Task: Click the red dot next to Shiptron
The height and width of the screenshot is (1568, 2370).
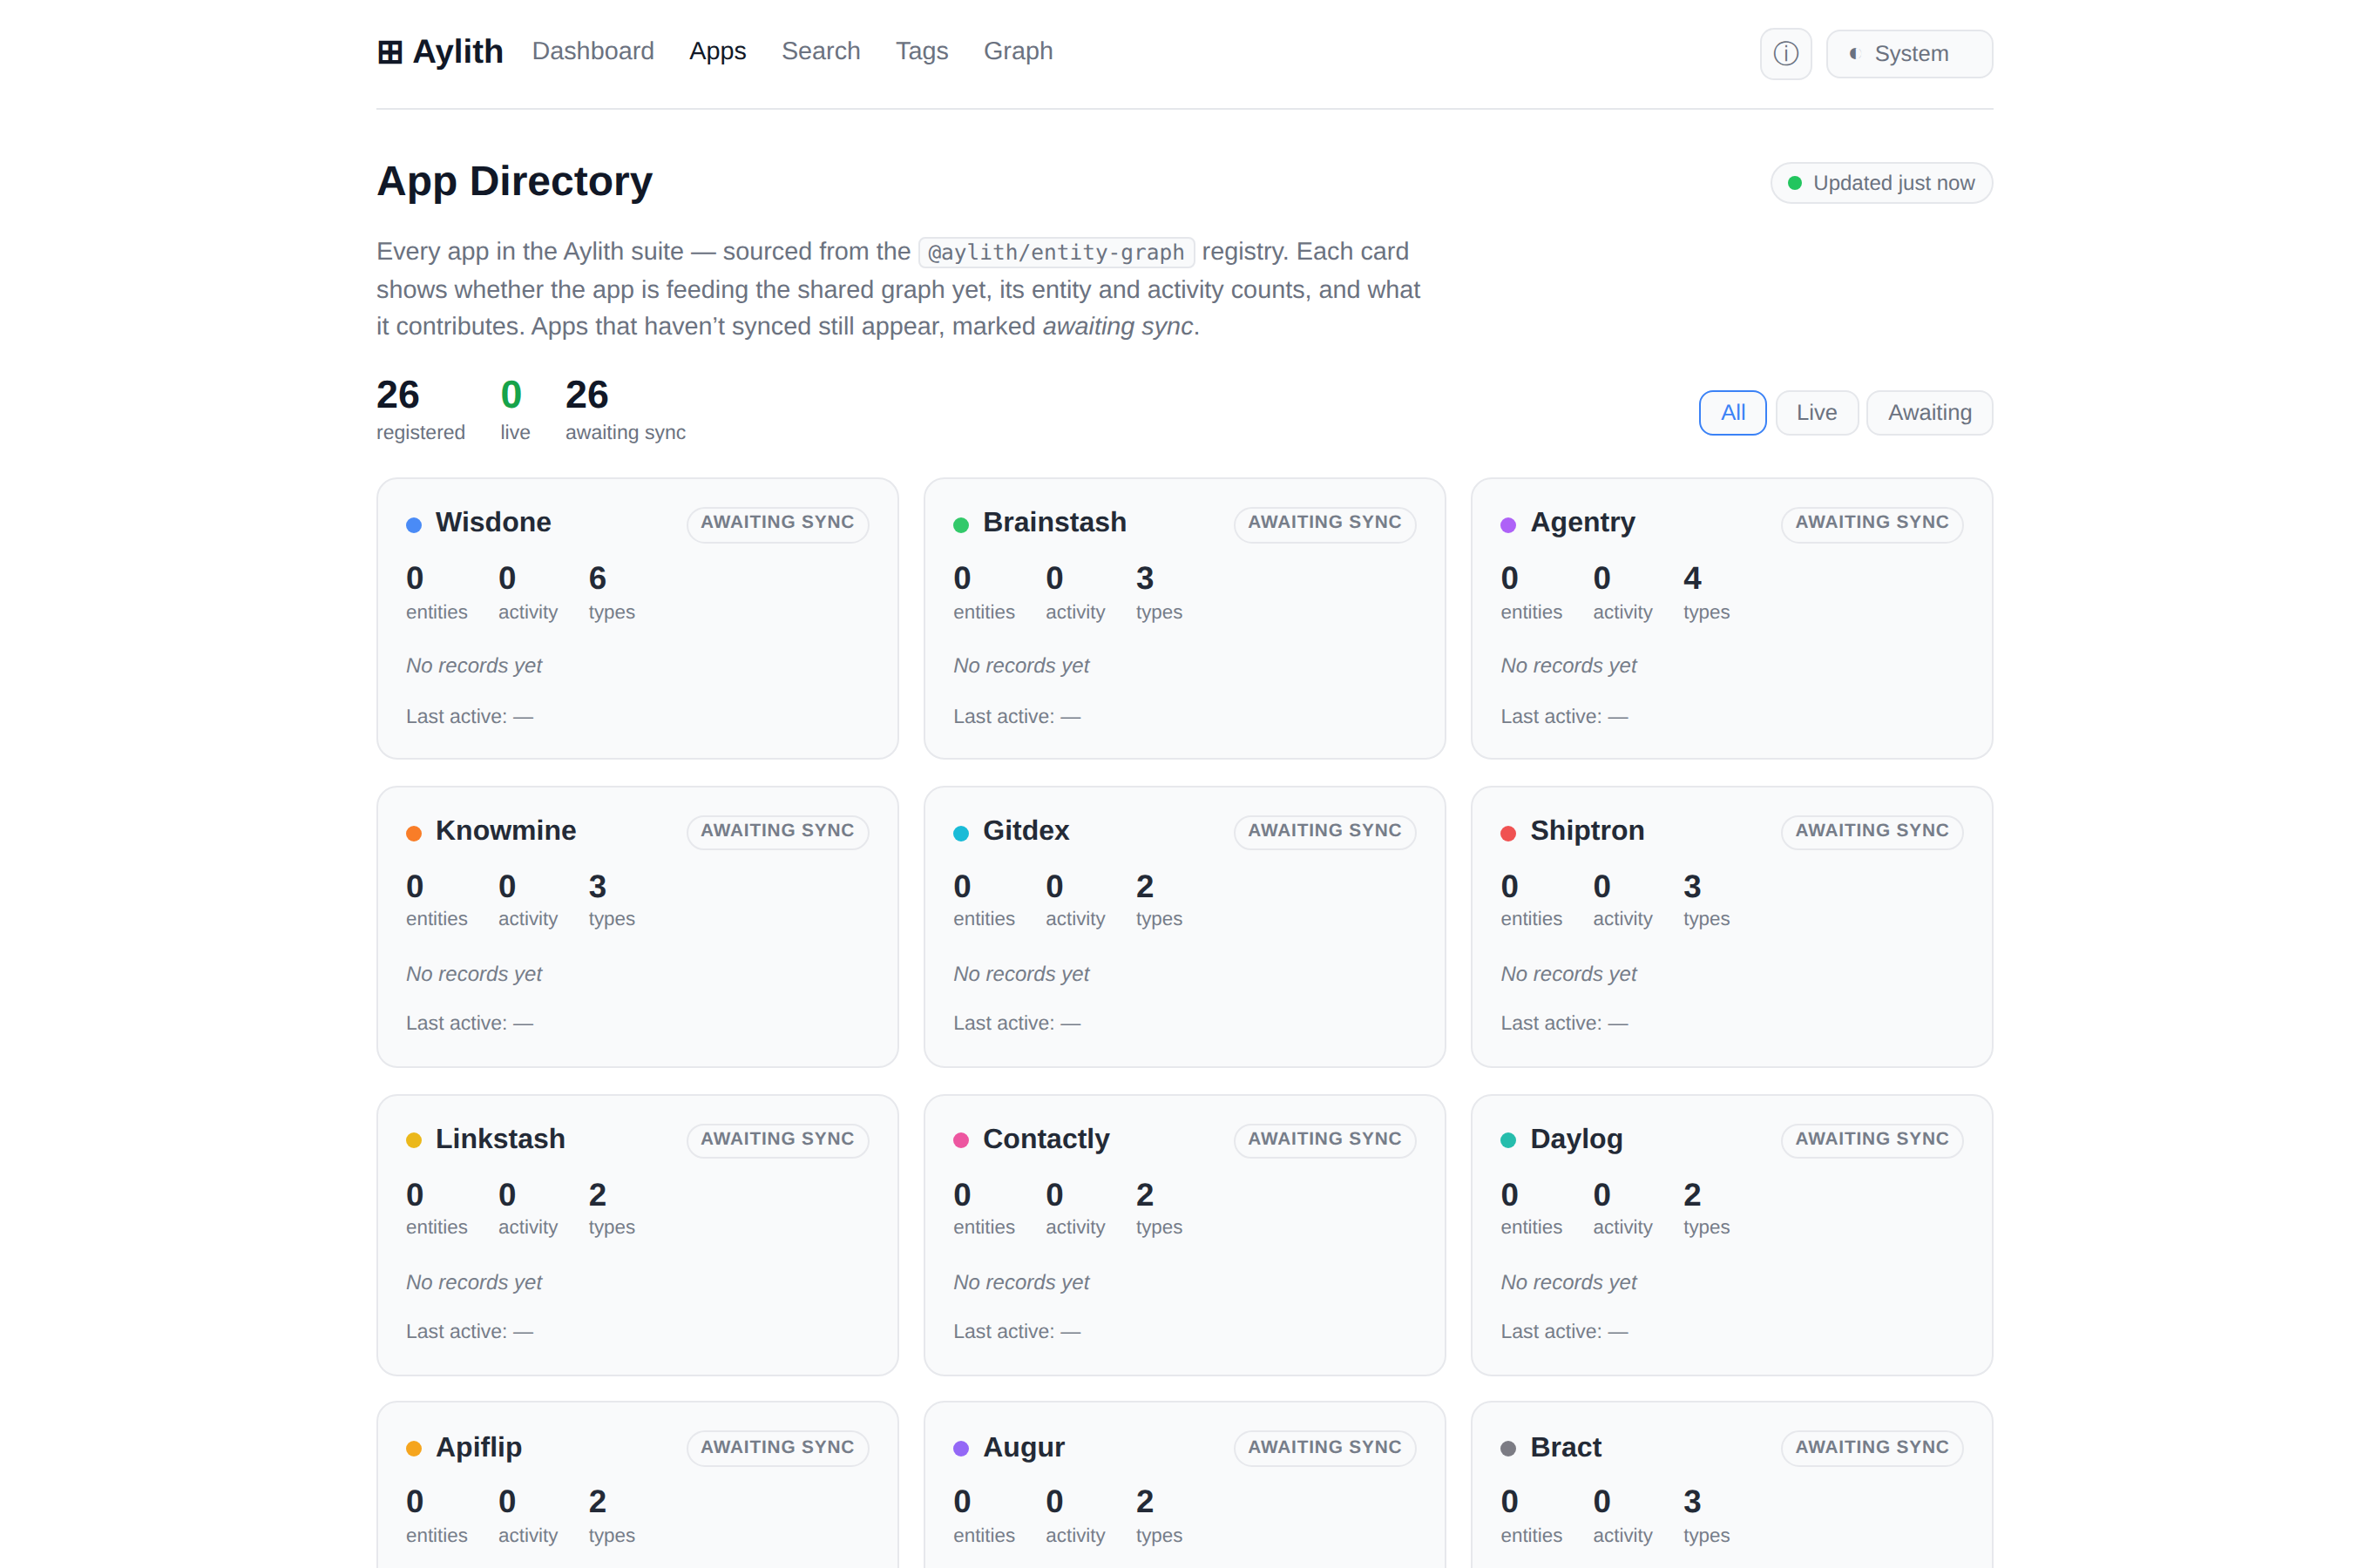Action: 1508,833
